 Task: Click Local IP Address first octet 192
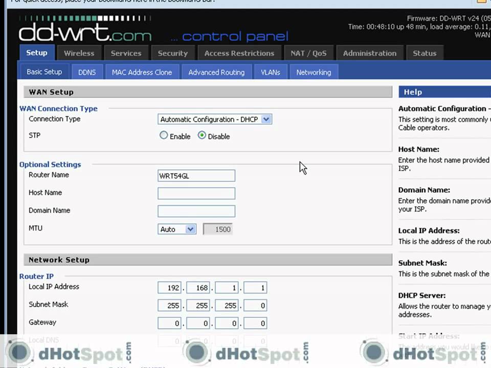169,288
